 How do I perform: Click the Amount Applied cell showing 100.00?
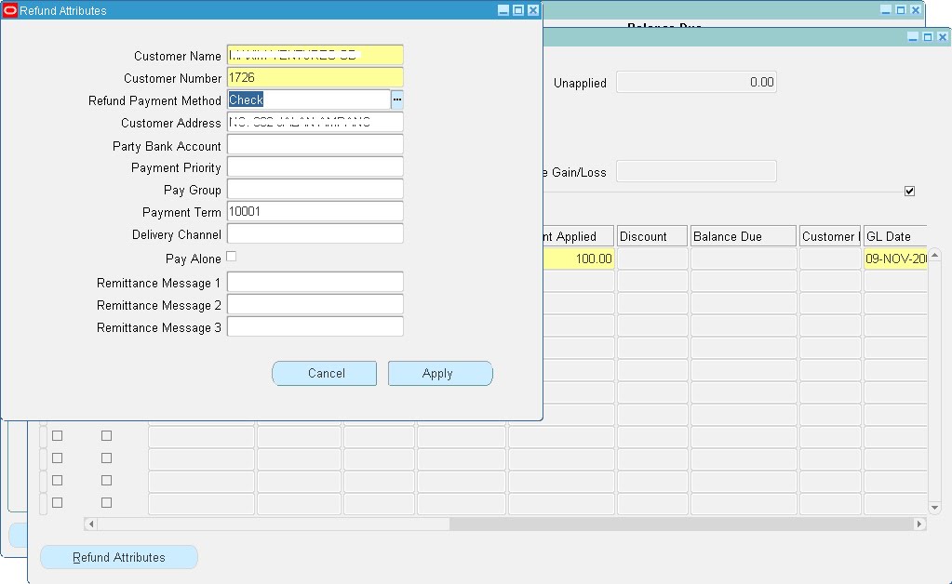click(577, 259)
